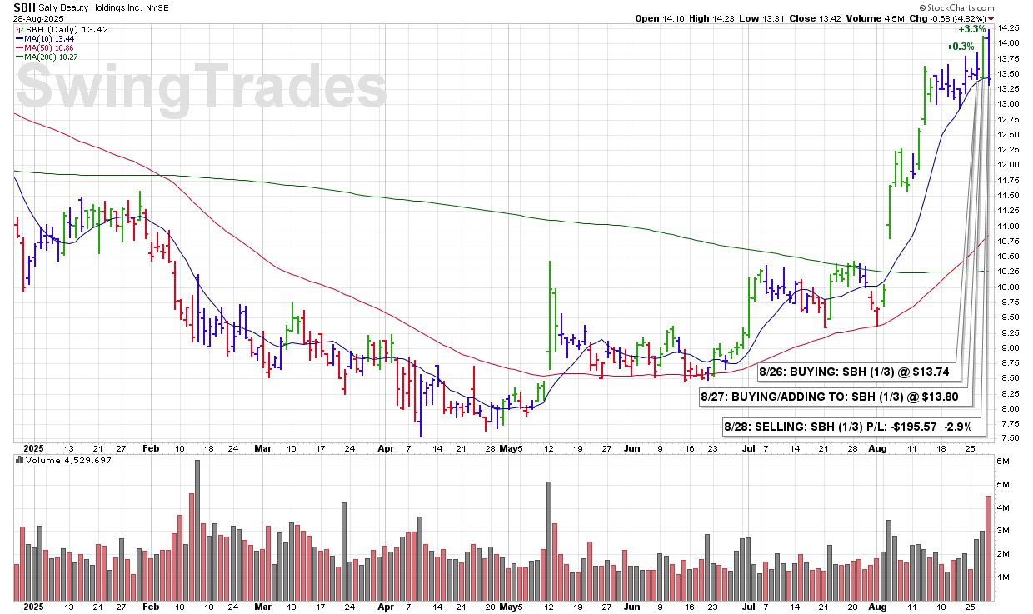Click the latest red volume bar
The width and height of the screenshot is (1033, 614).
pyautogui.click(x=989, y=548)
